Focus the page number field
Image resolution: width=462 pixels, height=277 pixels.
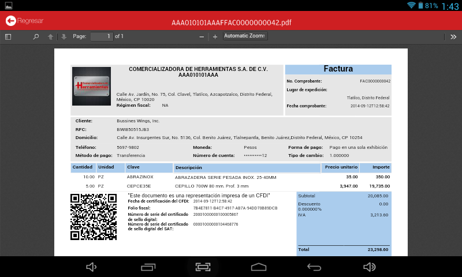pyautogui.click(x=102, y=36)
